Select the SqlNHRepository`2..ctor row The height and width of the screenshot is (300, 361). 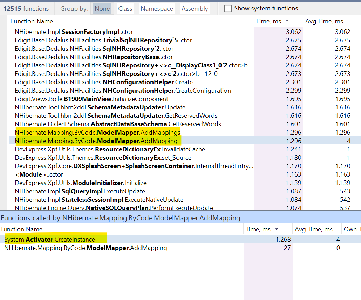pyautogui.click(x=185, y=49)
